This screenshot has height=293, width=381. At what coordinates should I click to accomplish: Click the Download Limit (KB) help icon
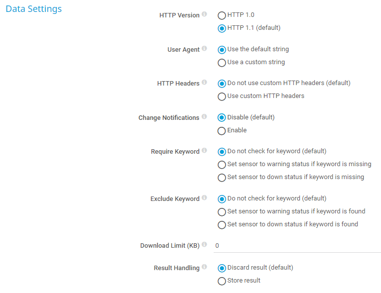pyautogui.click(x=205, y=245)
